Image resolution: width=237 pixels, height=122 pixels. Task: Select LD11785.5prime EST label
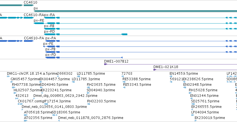[91, 74]
